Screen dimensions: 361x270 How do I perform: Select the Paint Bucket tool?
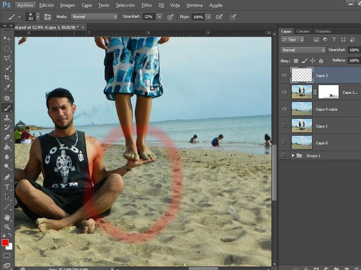pyautogui.click(x=7, y=147)
